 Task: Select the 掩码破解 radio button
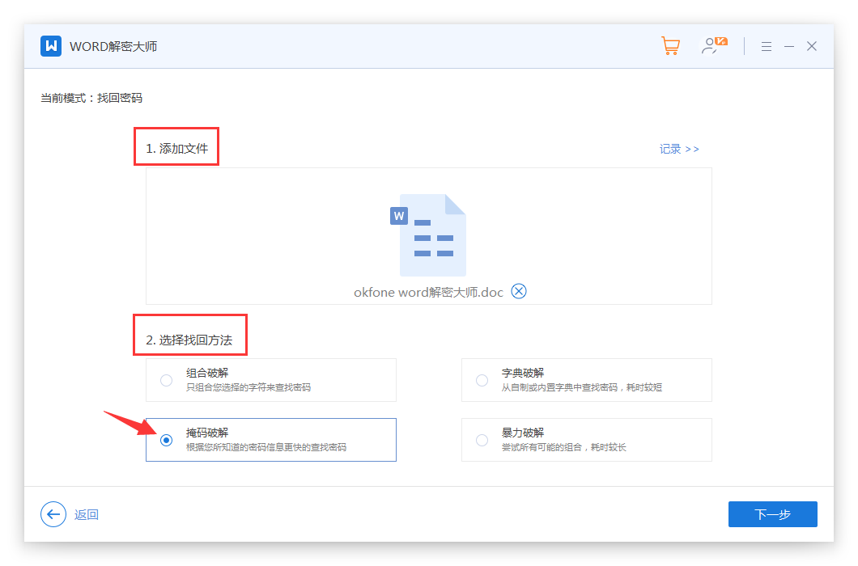click(167, 440)
